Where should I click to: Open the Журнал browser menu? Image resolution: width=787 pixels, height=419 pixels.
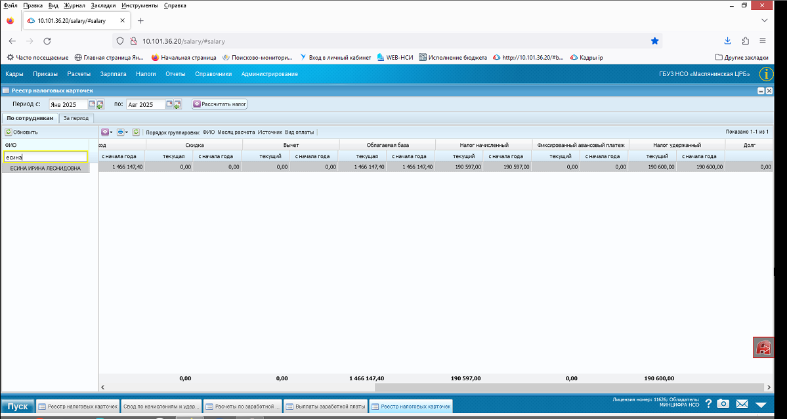(75, 5)
